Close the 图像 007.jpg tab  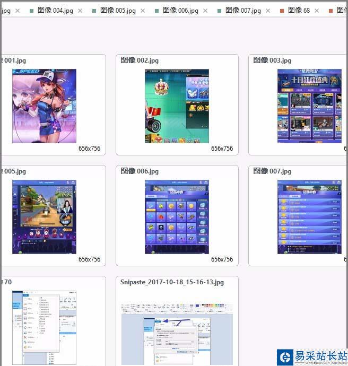coord(268,11)
